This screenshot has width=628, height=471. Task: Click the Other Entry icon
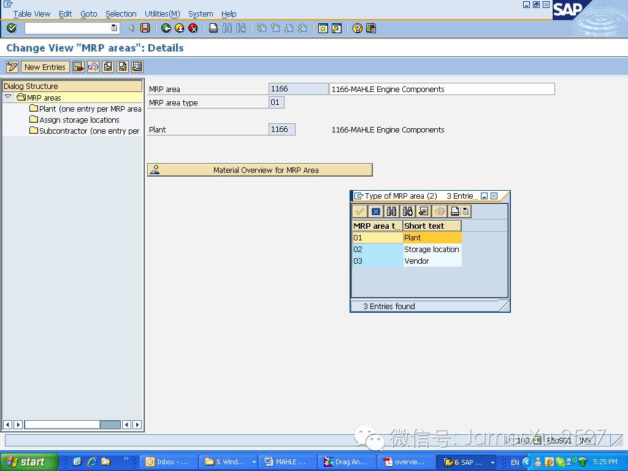(137, 67)
